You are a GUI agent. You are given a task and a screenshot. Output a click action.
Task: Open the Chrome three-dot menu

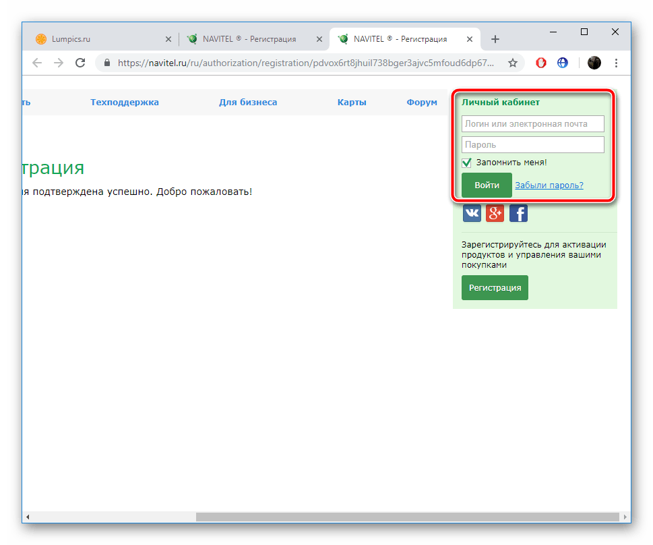click(x=616, y=63)
